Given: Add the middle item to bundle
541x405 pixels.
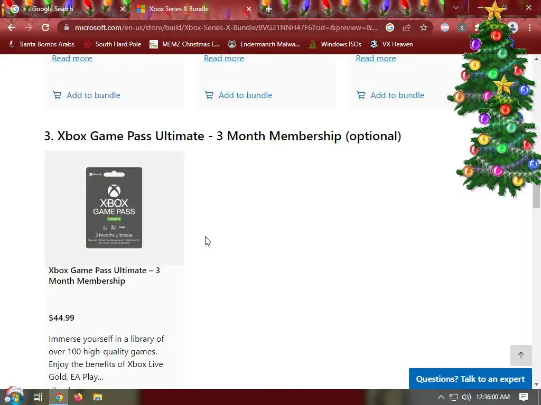Looking at the screenshot, I should click(x=238, y=95).
